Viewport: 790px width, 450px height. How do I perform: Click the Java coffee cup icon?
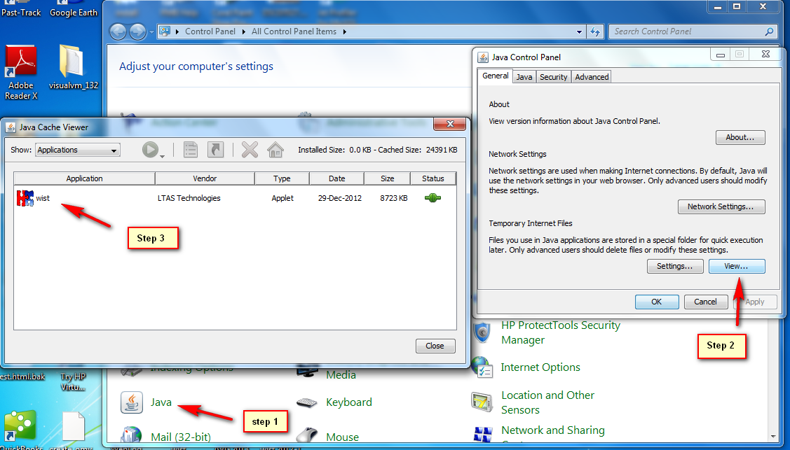[x=132, y=402]
